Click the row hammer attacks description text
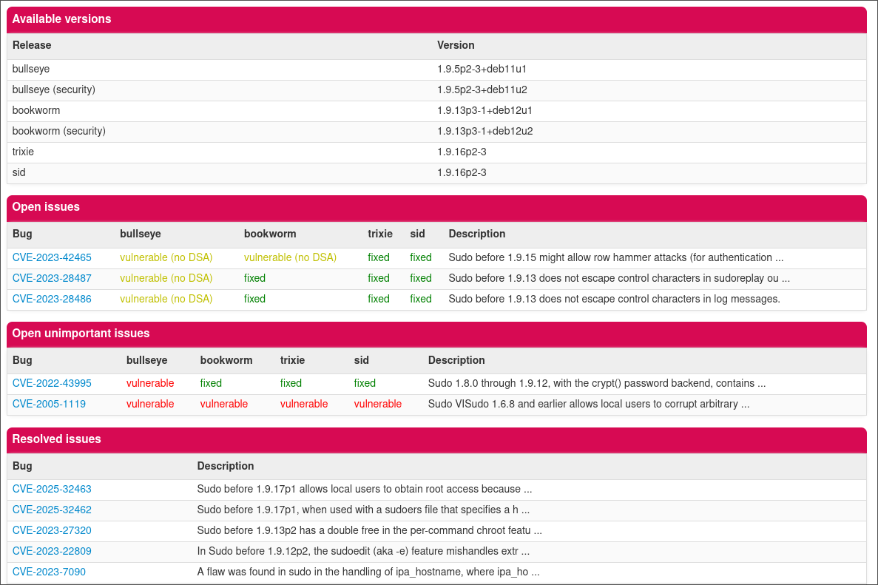The width and height of the screenshot is (878, 585). [x=616, y=257]
